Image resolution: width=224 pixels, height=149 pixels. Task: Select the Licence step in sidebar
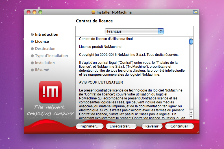coord(42,42)
